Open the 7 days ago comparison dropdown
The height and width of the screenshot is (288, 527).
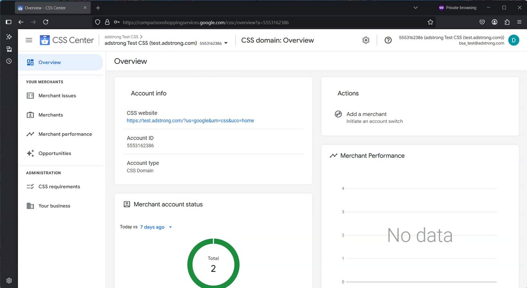(x=156, y=227)
